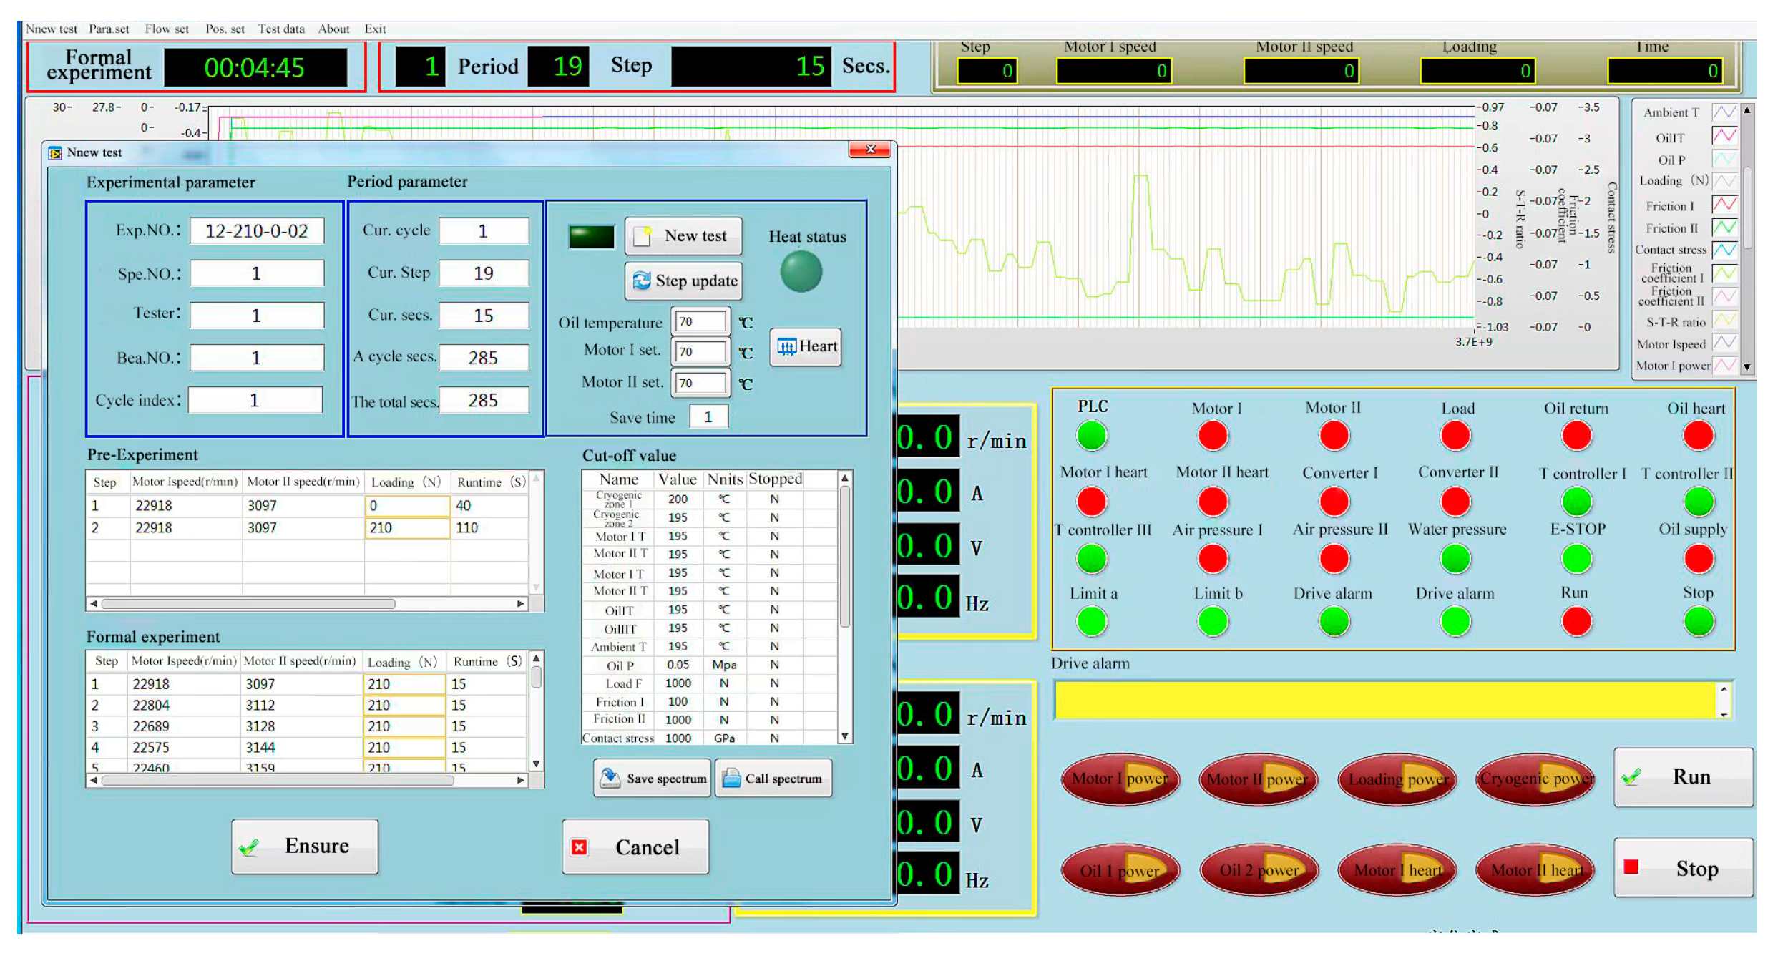Image resolution: width=1783 pixels, height=956 pixels.
Task: Toggle the Motor I power switch
Action: (x=1120, y=779)
